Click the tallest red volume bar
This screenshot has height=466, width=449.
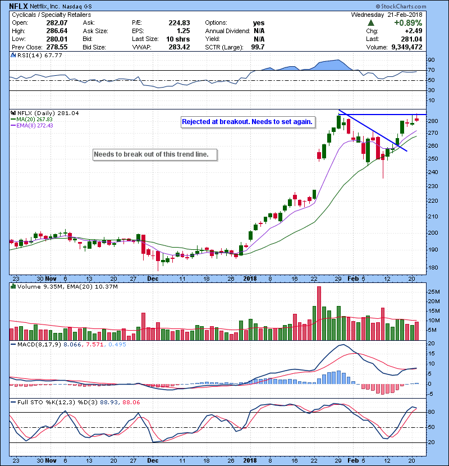pyautogui.click(x=319, y=313)
